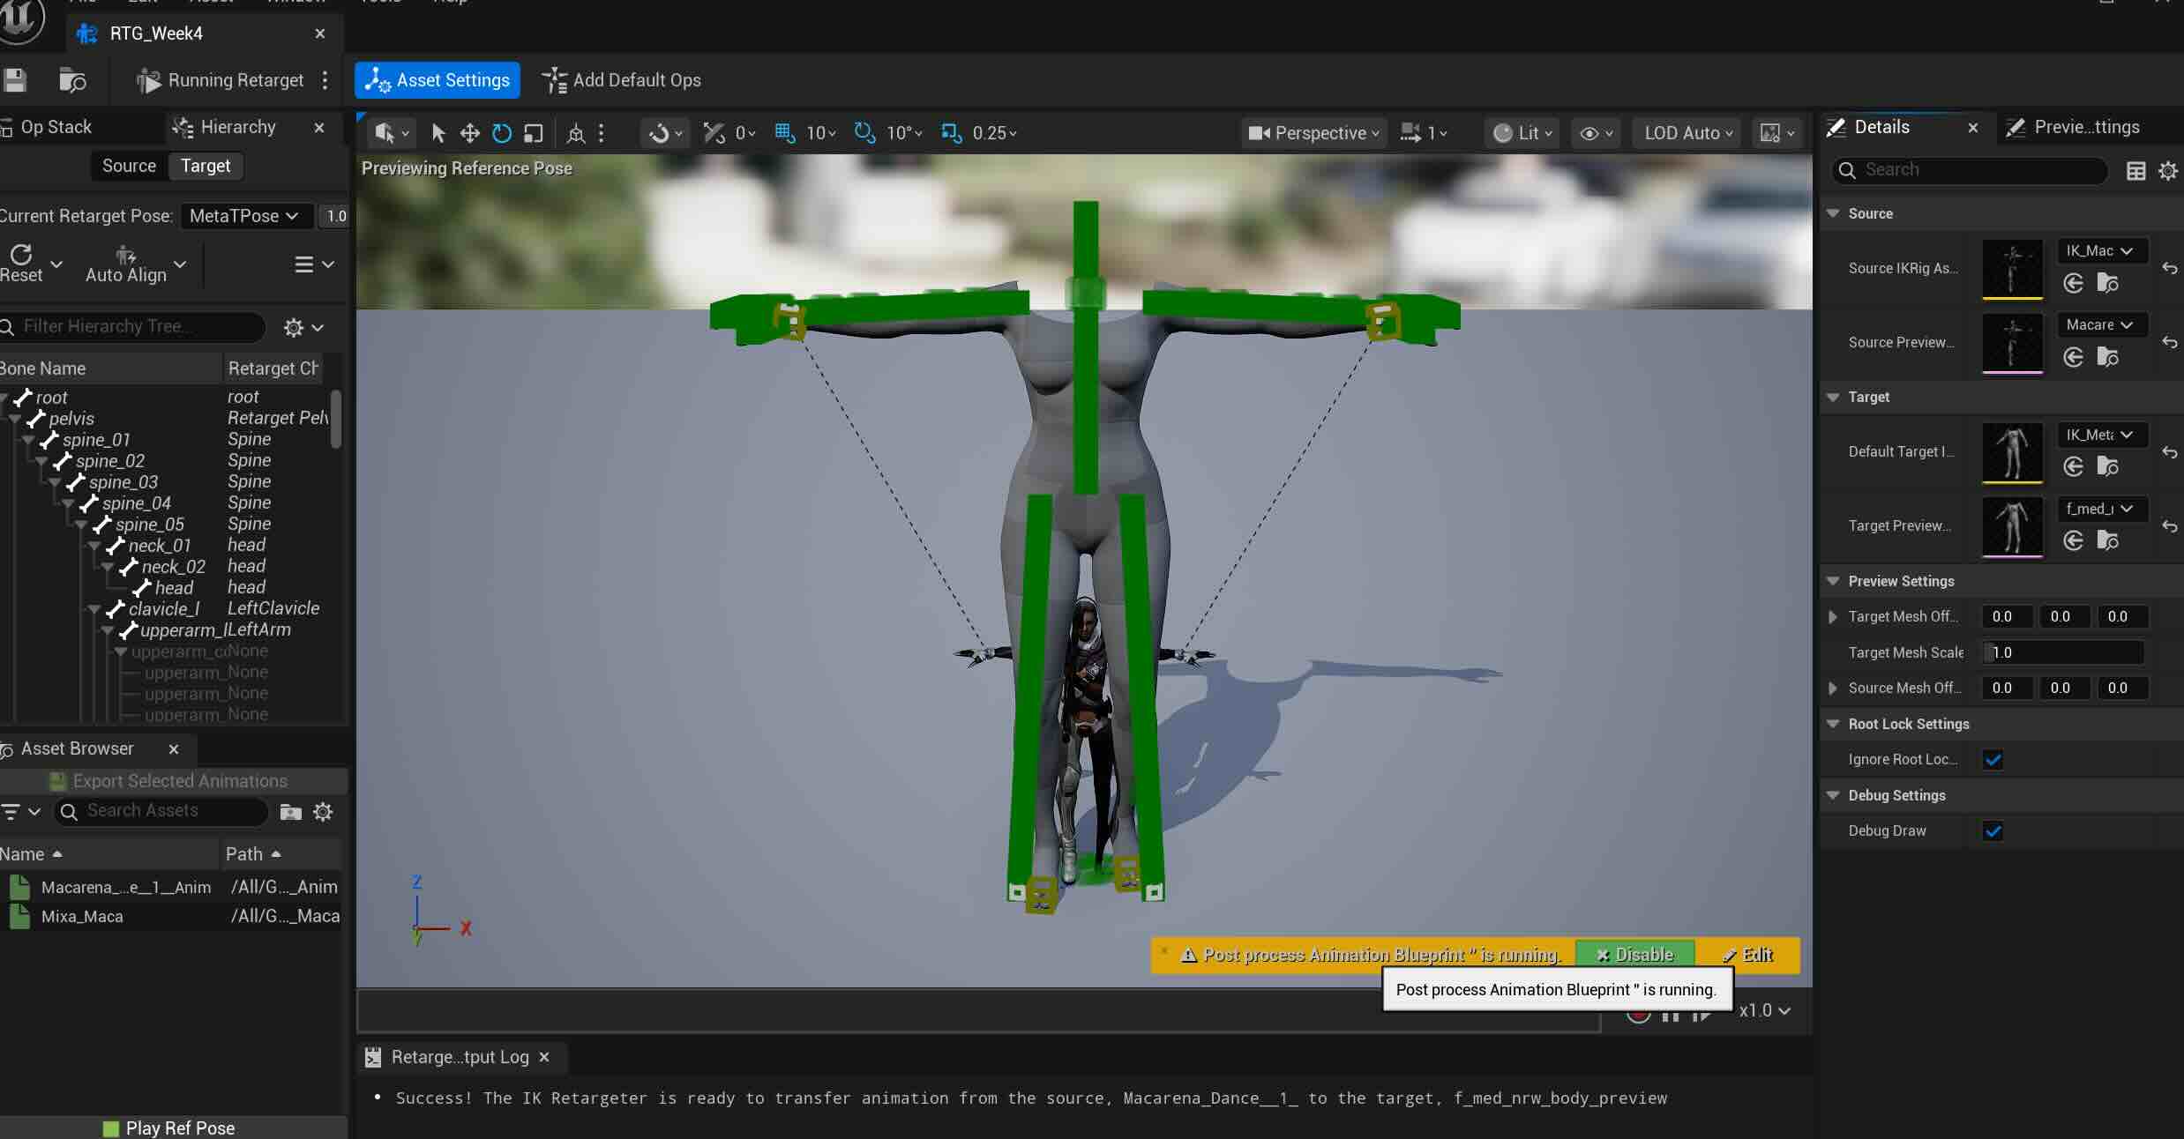Viewport: 2184px width, 1139px height.
Task: Uncheck the Debug Draw checkbox
Action: click(x=1993, y=830)
